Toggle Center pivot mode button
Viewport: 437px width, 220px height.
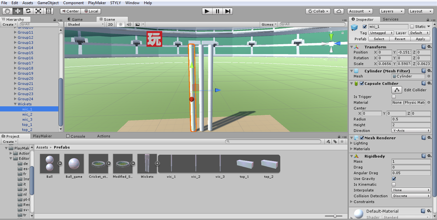pos(70,11)
